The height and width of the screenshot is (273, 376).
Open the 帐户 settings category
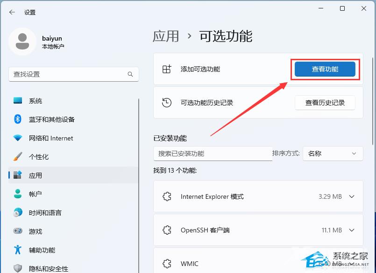coord(73,194)
